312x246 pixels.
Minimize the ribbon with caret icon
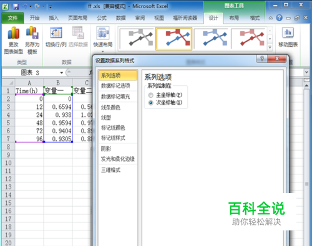coord(271,18)
